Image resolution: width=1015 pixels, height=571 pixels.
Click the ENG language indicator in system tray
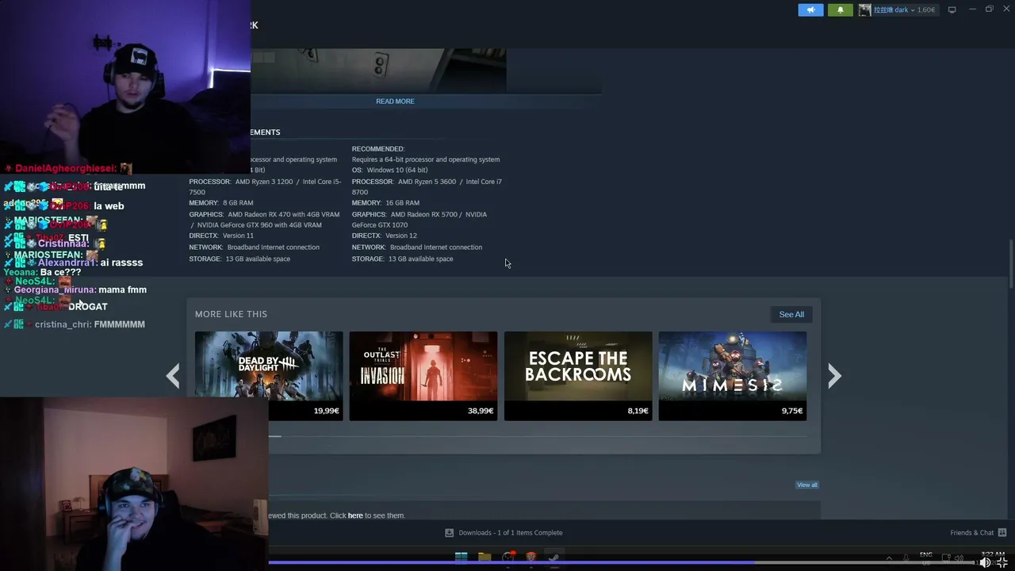[x=925, y=554]
